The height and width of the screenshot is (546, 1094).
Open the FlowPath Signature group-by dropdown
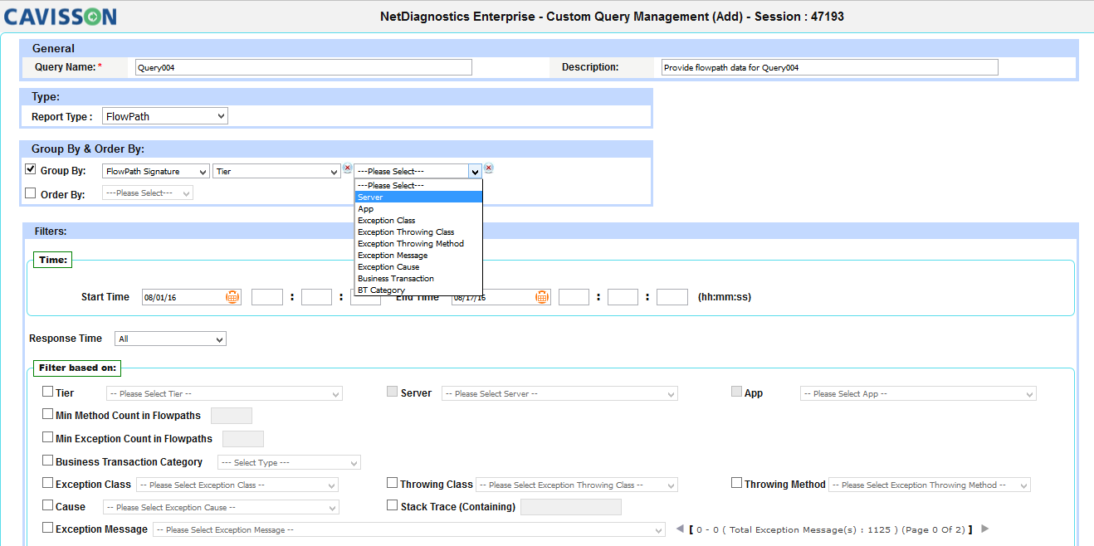156,171
